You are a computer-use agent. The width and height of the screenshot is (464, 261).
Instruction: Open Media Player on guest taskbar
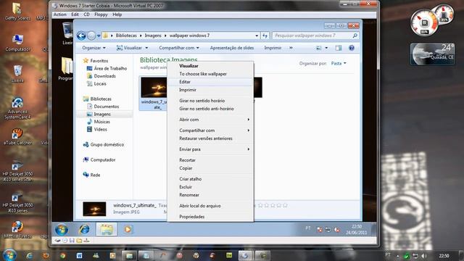128,229
